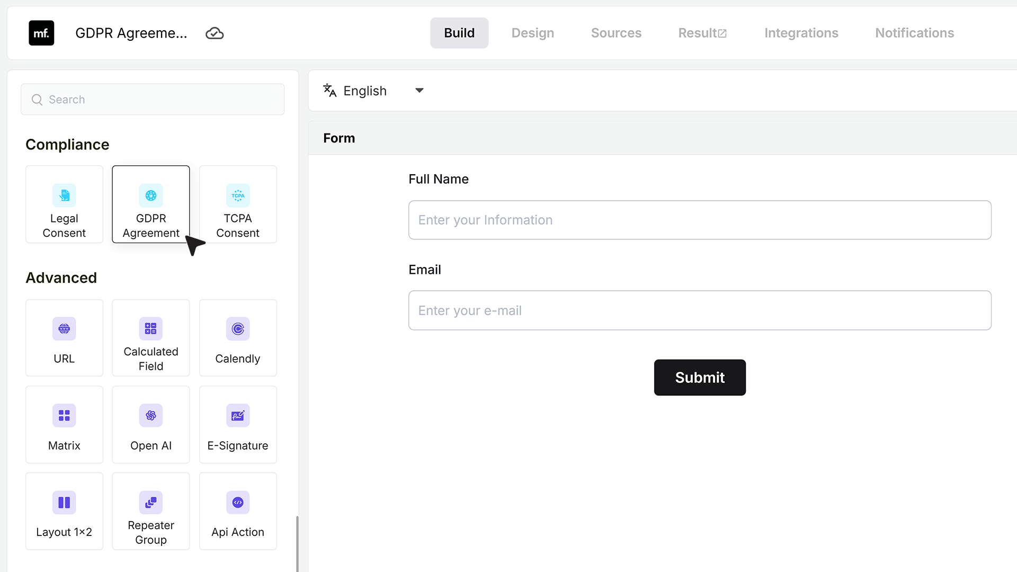Insert the Calendly field
Viewport: 1017px width, 572px height.
pyautogui.click(x=238, y=338)
